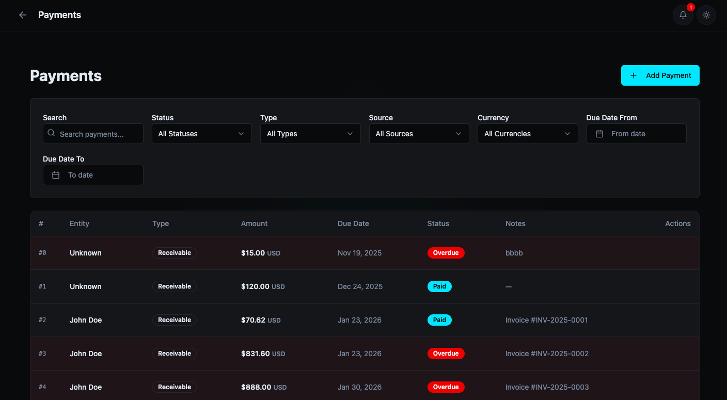727x400 pixels.
Task: Click the Type column header
Action: click(x=161, y=223)
